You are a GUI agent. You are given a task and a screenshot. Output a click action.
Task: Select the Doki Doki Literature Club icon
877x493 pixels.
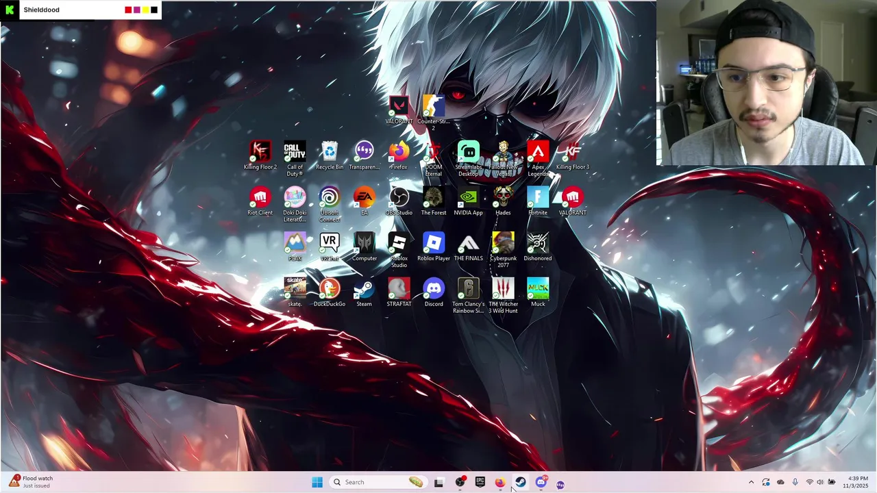[x=295, y=205]
